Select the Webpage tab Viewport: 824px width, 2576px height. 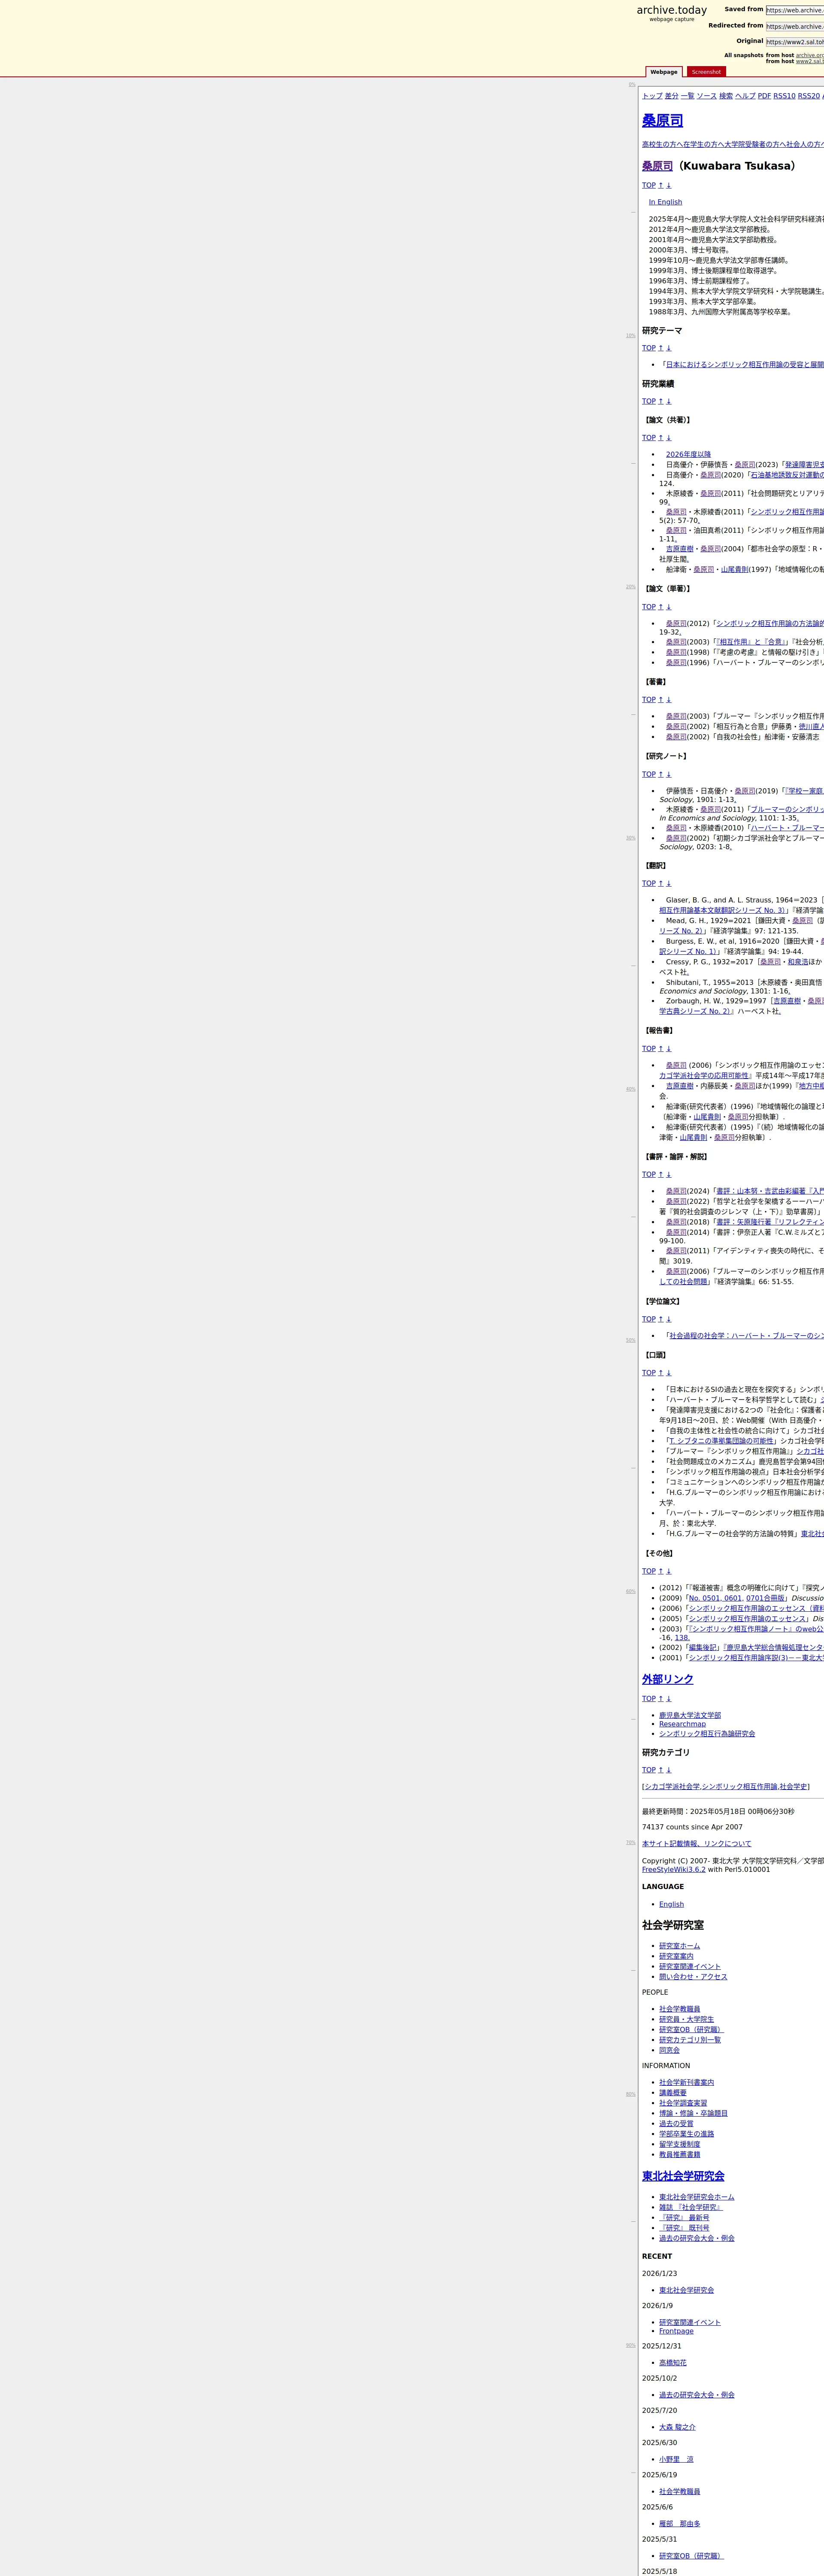pos(663,72)
